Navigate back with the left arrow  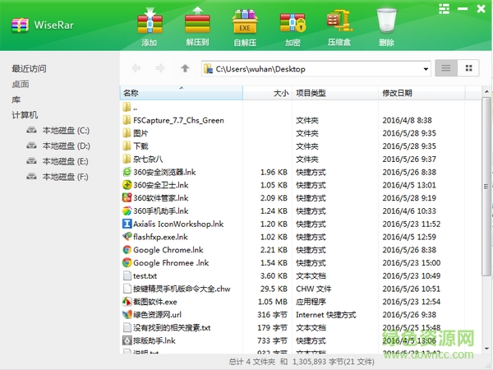tap(136, 69)
